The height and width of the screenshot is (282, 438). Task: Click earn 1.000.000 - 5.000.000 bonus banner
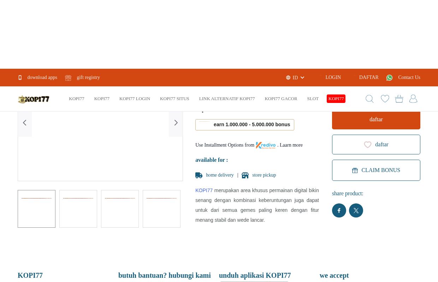245,125
